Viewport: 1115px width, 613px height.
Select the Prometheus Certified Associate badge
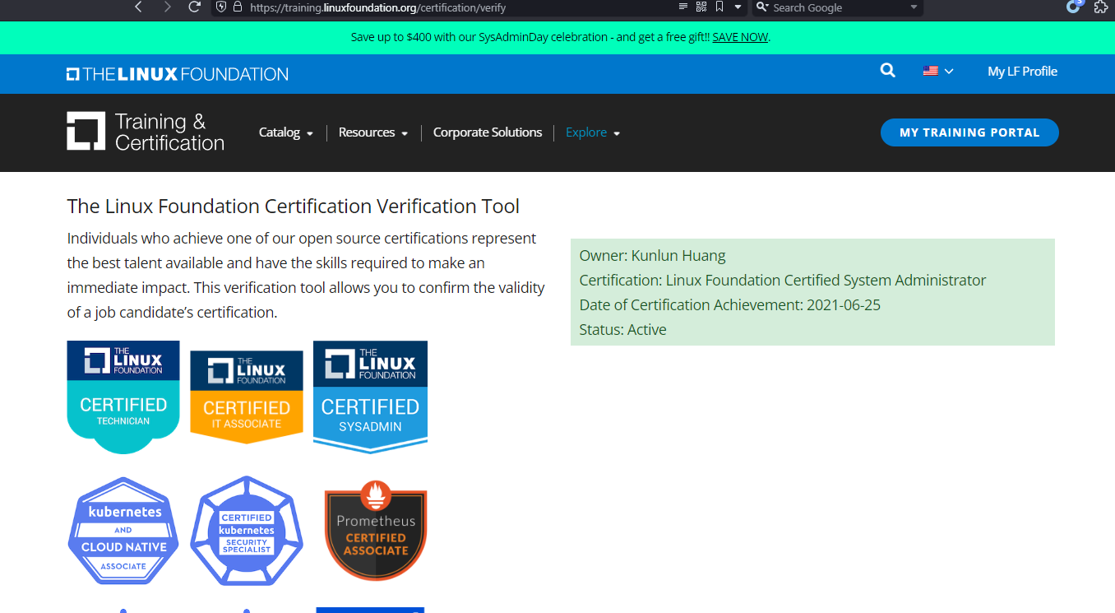[376, 531]
